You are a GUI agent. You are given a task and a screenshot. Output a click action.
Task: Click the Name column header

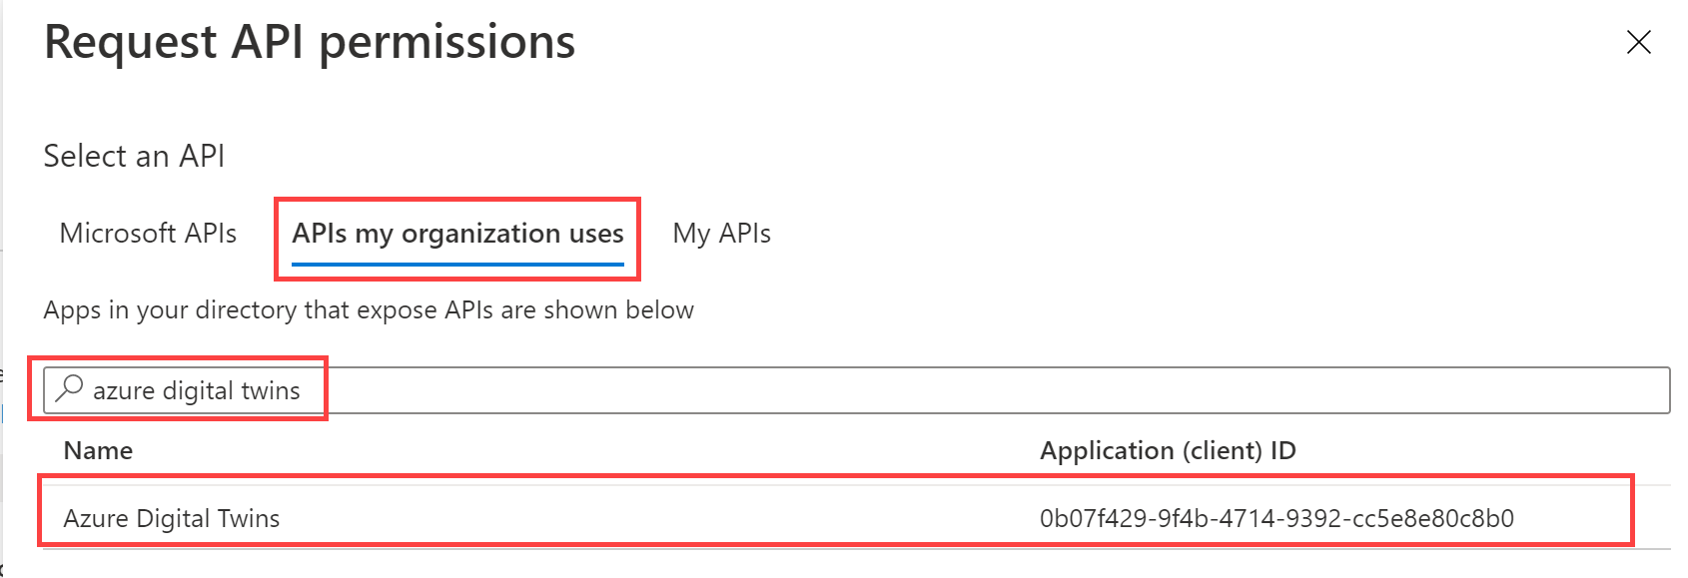pos(98,450)
